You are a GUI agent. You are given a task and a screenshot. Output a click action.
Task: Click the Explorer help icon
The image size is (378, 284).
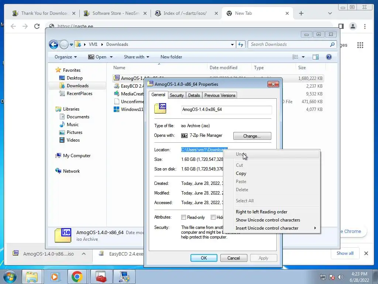[329, 57]
